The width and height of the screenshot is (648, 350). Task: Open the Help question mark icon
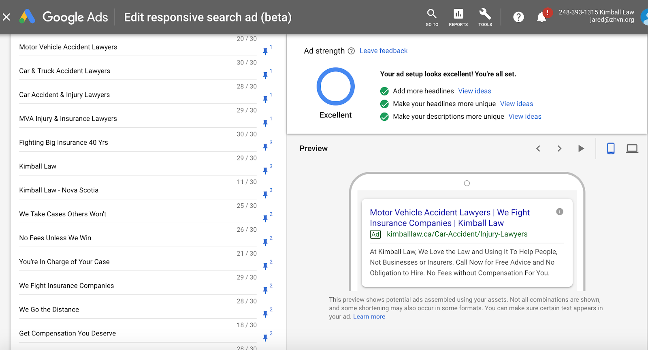click(x=518, y=17)
